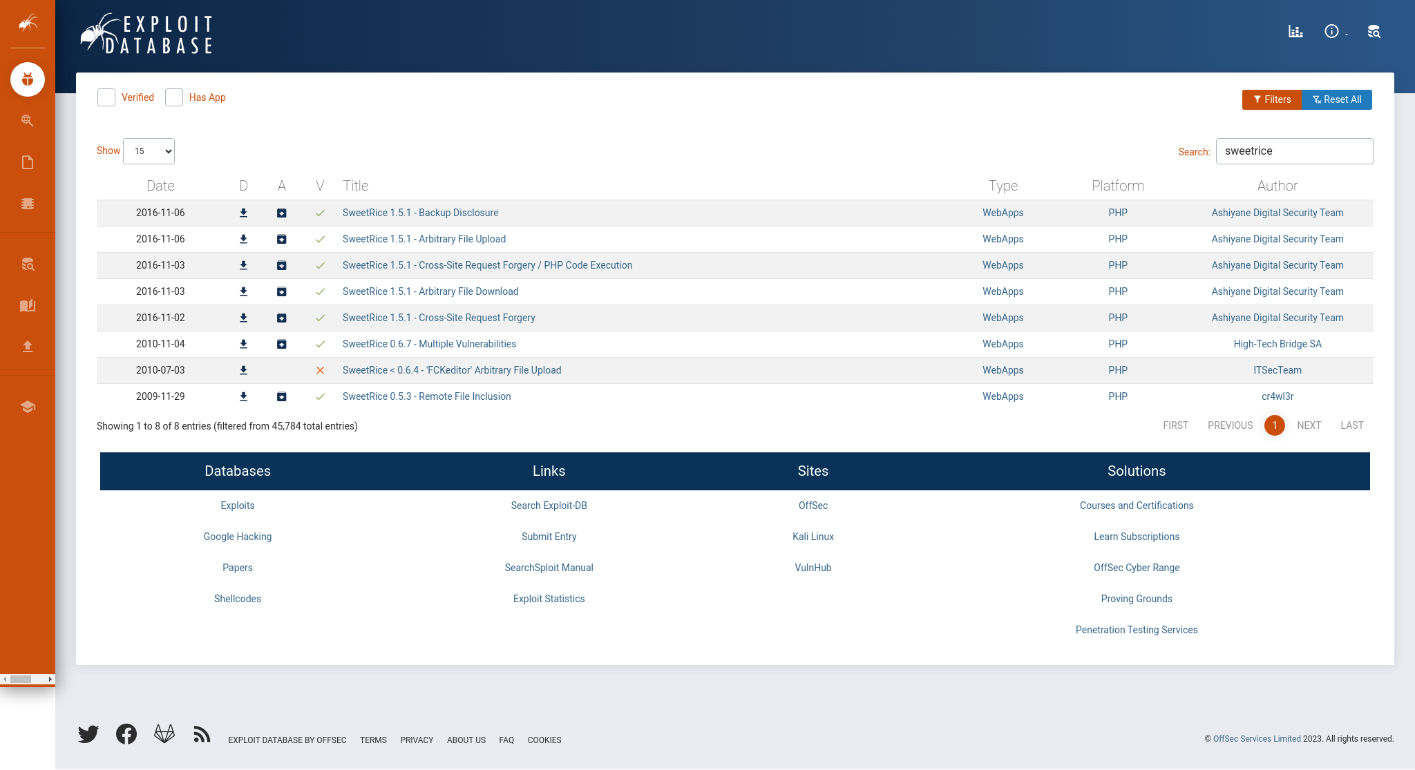Download vulnerable app for SweetRice 0.5.3 entry

pyautogui.click(x=282, y=396)
